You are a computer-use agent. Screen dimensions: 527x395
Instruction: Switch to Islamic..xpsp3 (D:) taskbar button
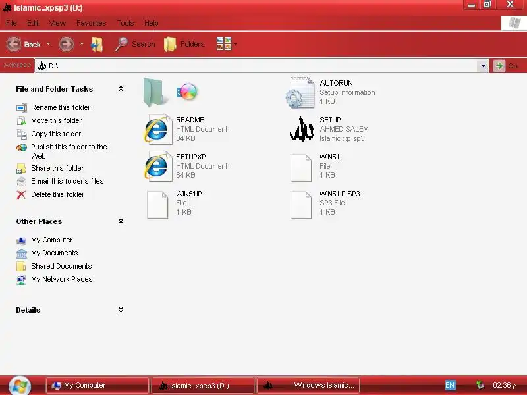(203, 386)
